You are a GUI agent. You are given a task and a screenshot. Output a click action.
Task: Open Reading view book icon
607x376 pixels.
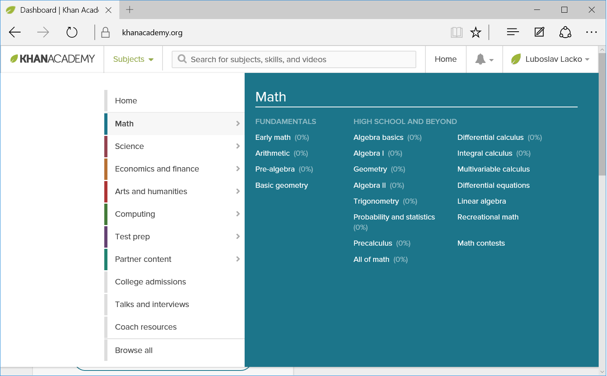[x=456, y=32]
